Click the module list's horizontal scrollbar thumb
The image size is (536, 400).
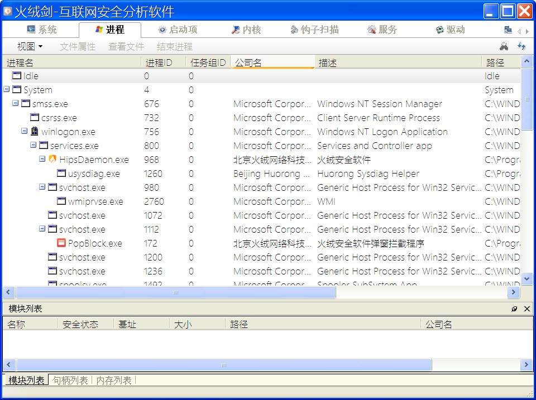pyautogui.click(x=224, y=365)
